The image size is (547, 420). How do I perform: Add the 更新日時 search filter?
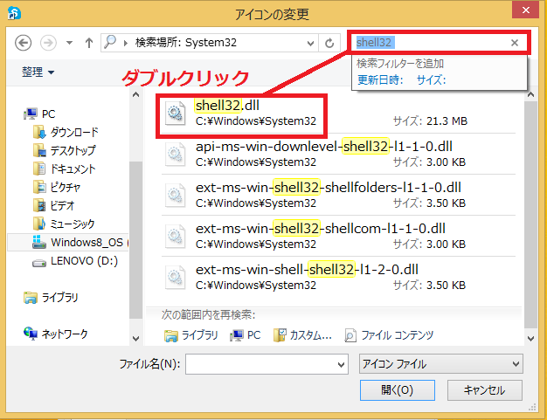click(x=380, y=79)
